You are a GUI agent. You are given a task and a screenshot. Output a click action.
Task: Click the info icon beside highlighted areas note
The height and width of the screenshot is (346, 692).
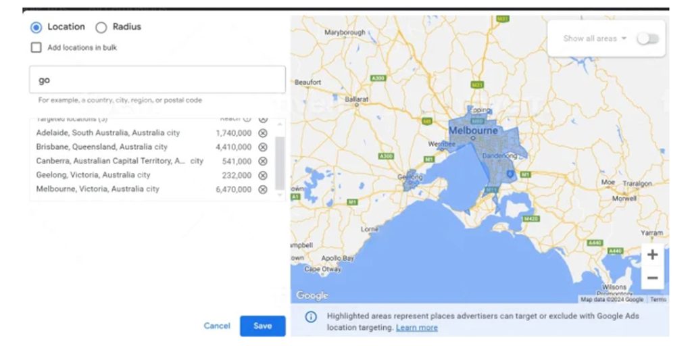(x=311, y=317)
